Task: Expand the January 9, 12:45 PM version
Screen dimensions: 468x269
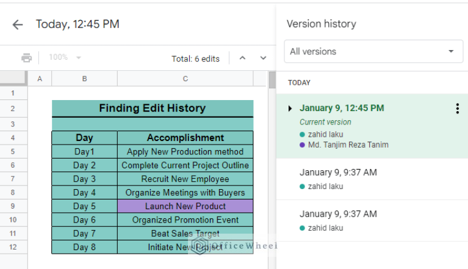Action: pos(290,109)
